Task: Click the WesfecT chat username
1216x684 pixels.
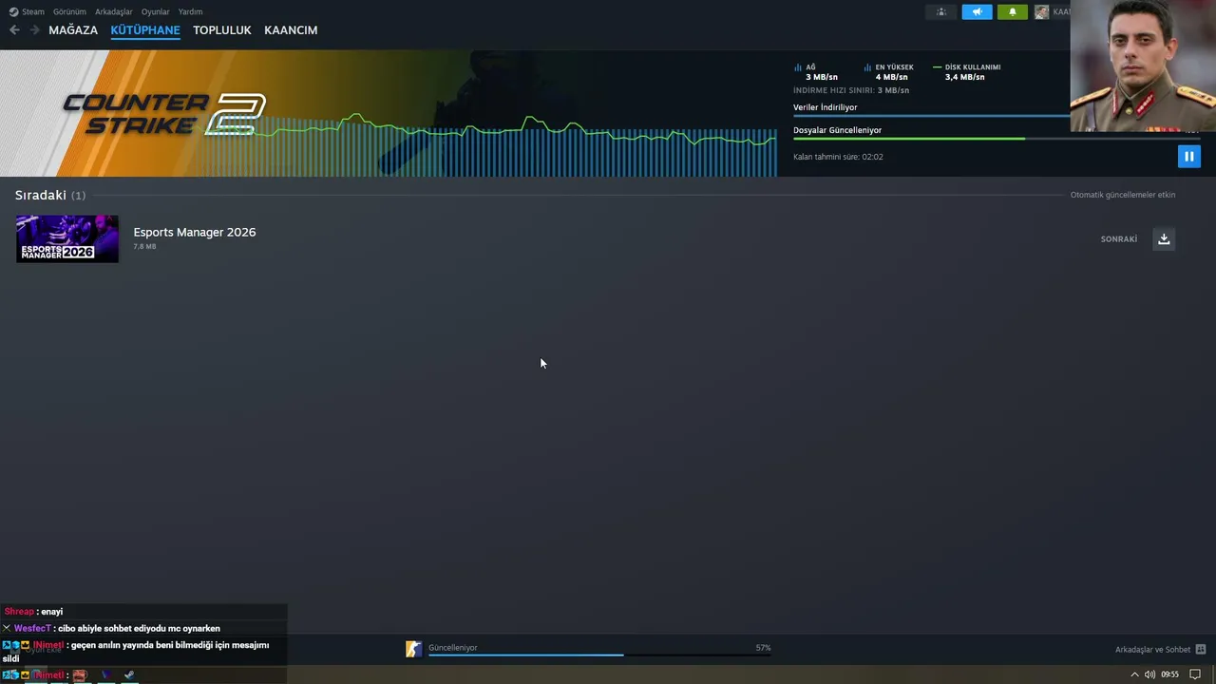Action: (x=32, y=628)
